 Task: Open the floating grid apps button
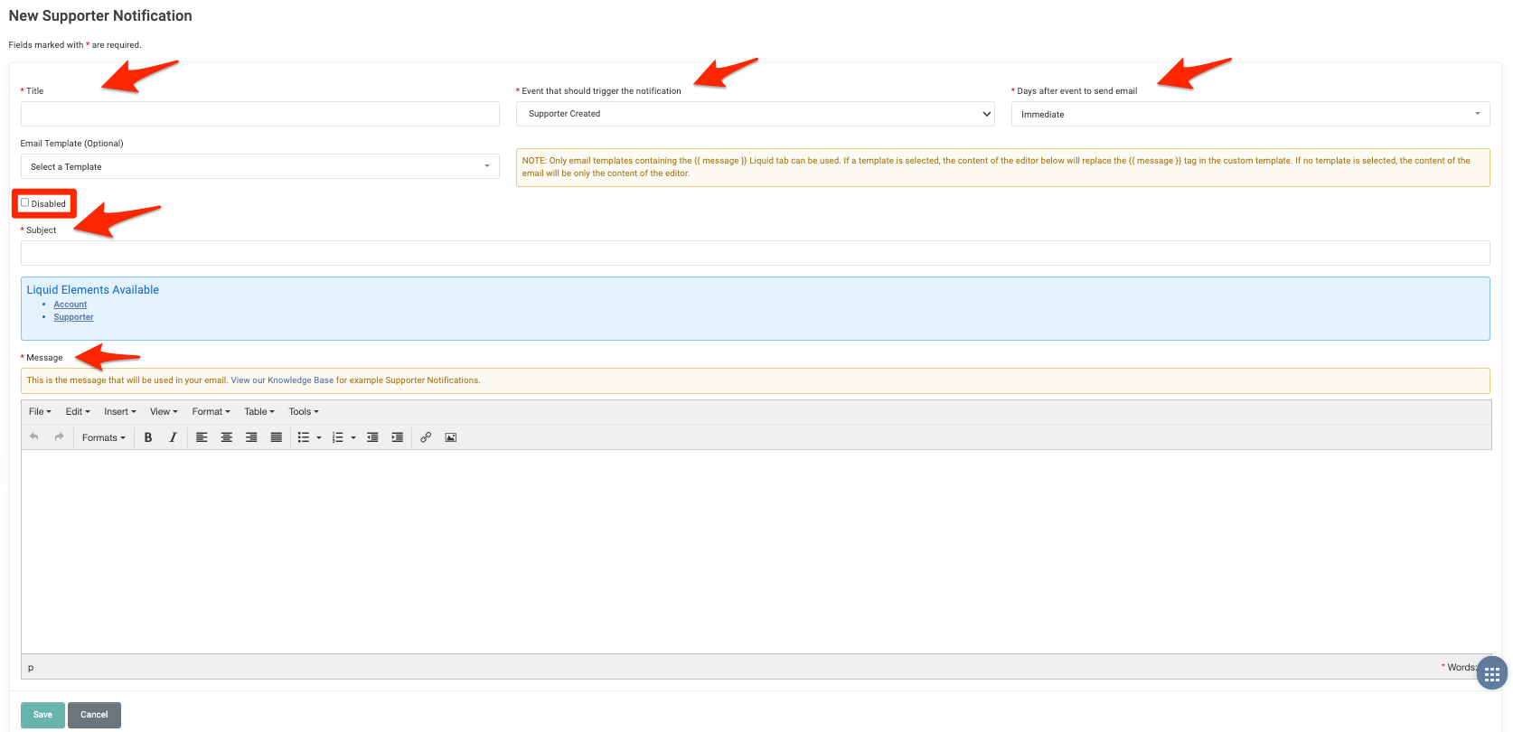click(x=1491, y=673)
